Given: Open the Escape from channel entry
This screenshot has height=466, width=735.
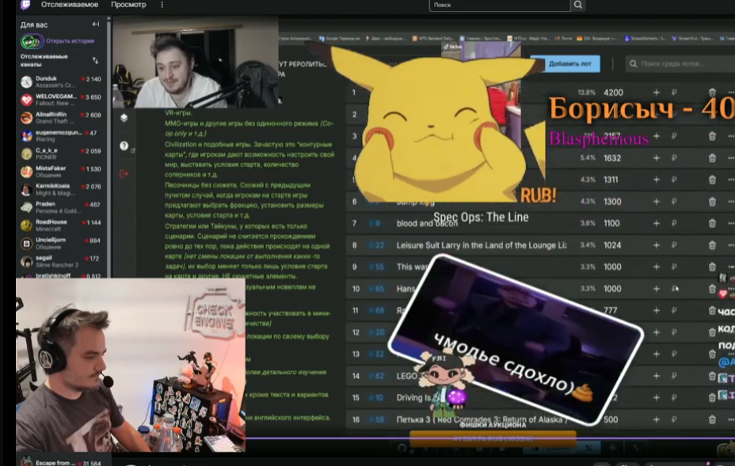Looking at the screenshot, I should pos(61,462).
